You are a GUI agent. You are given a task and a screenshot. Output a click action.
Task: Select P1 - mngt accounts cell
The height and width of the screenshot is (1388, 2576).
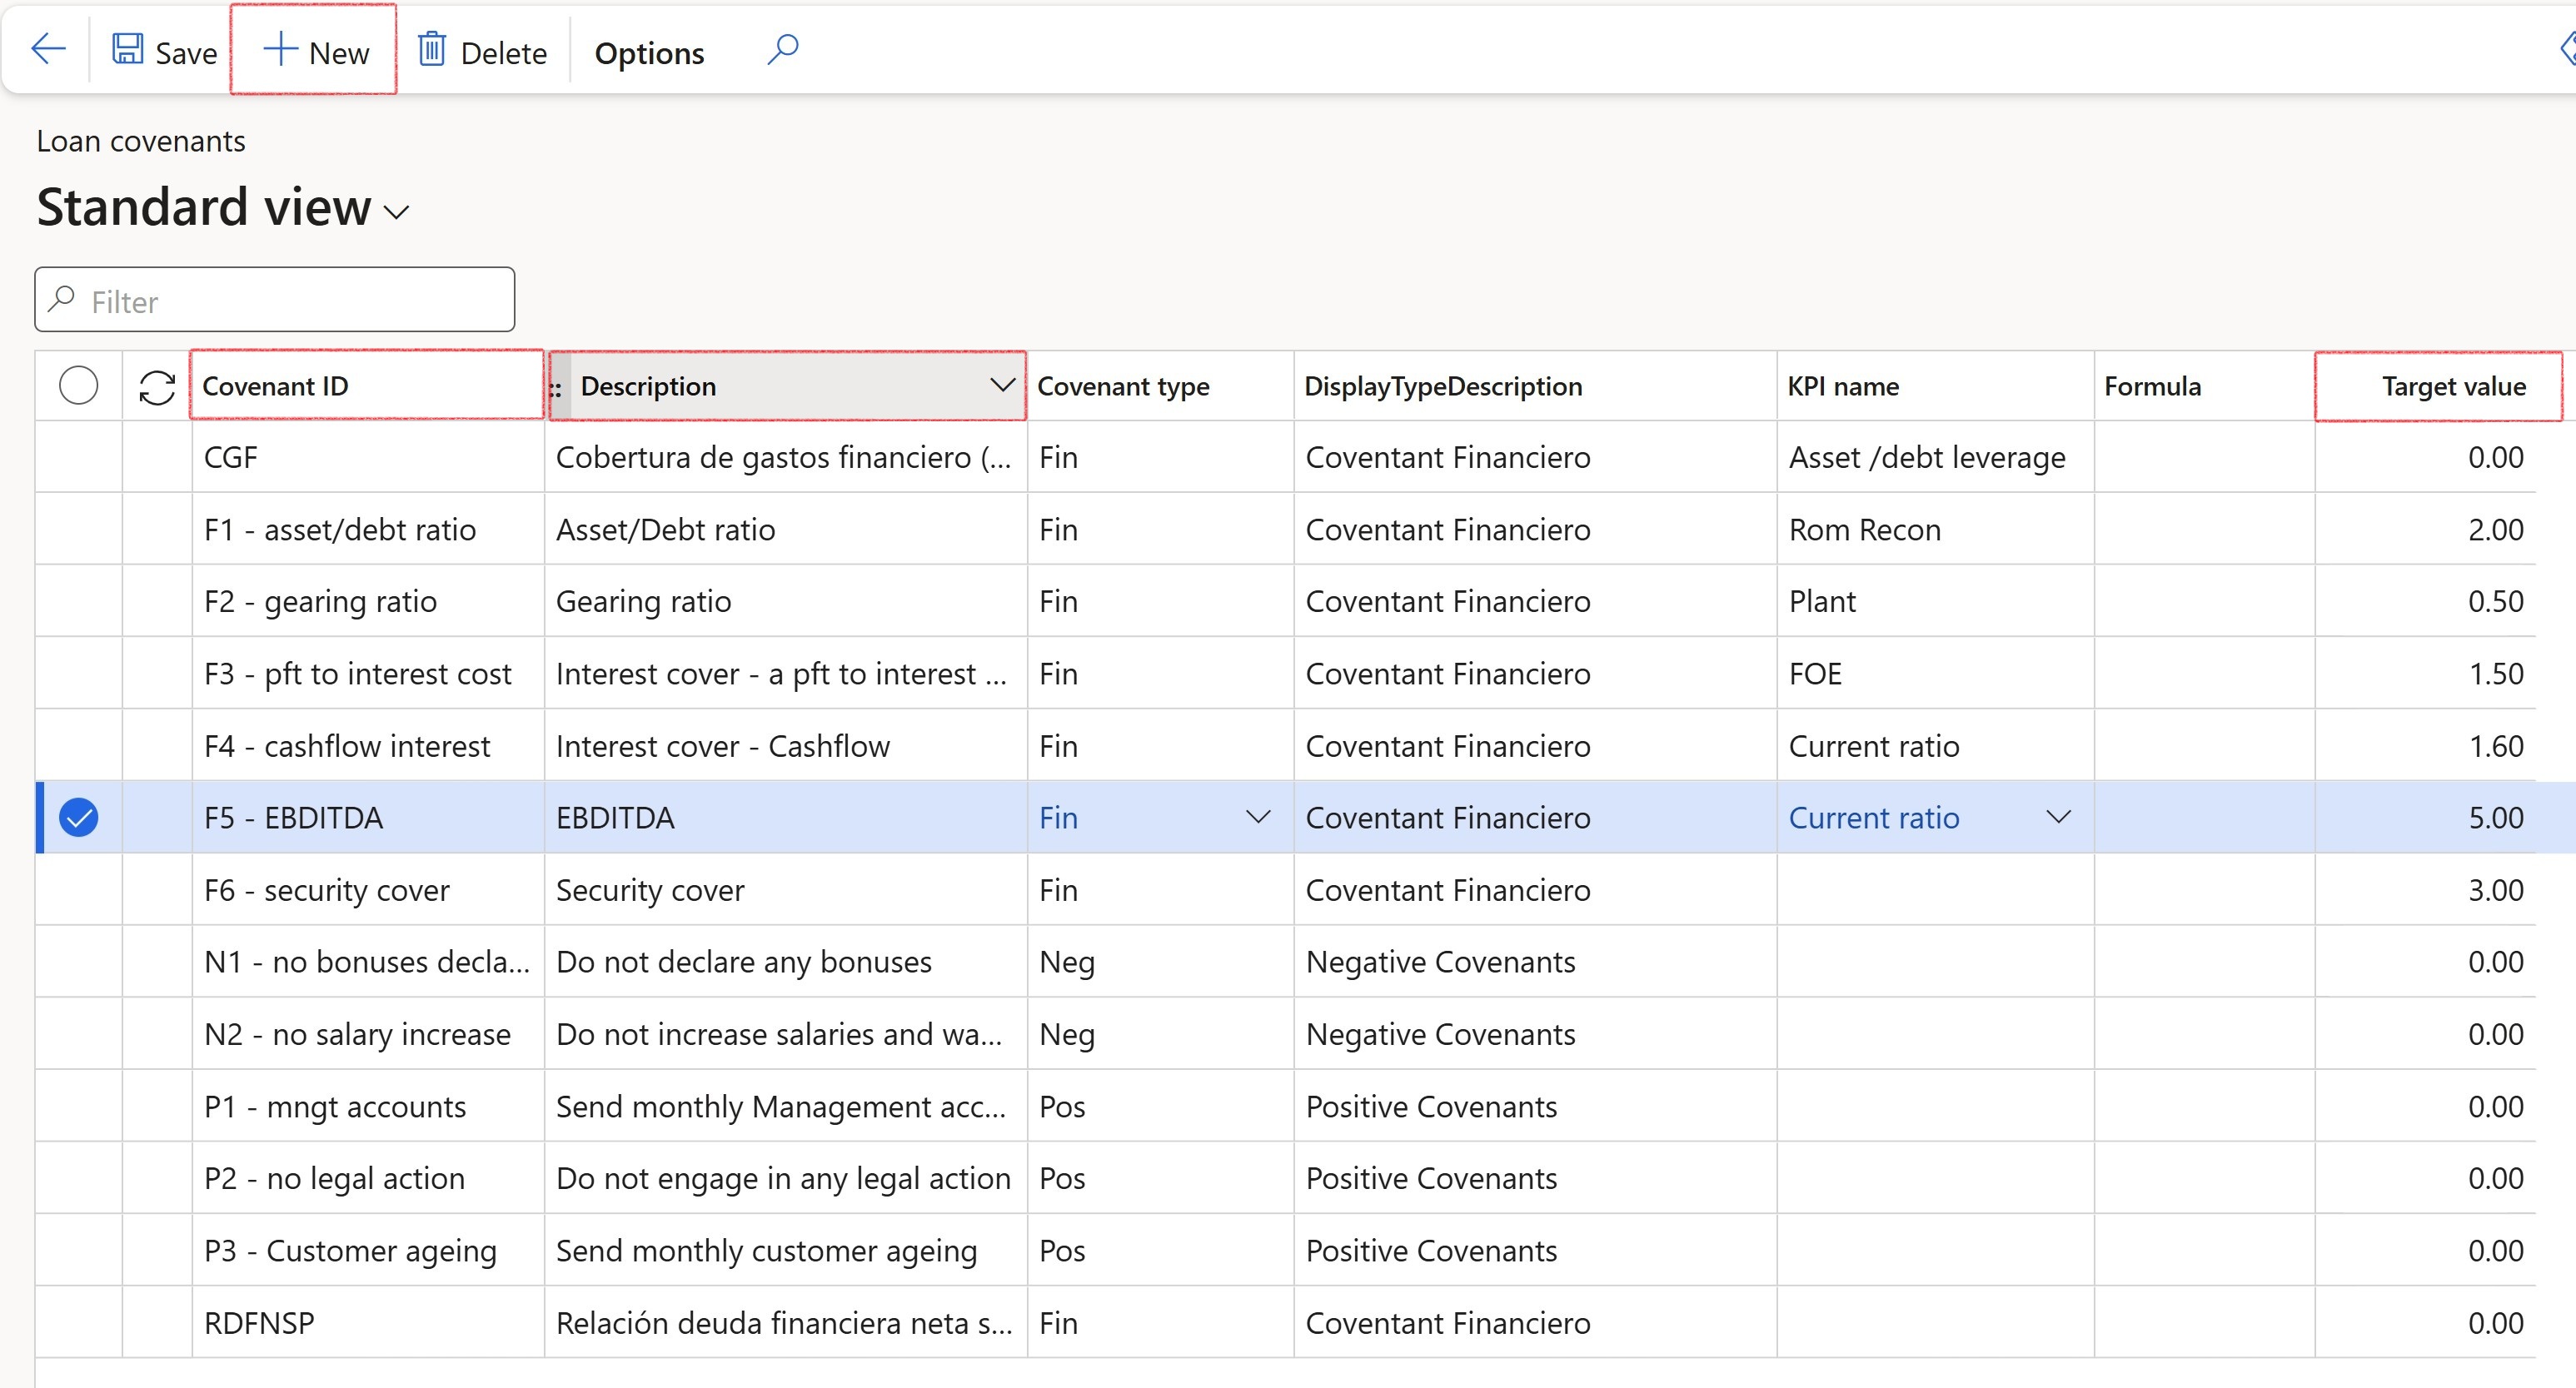point(367,1107)
